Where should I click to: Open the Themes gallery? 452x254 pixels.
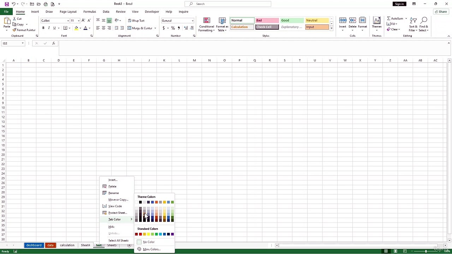(x=376, y=24)
